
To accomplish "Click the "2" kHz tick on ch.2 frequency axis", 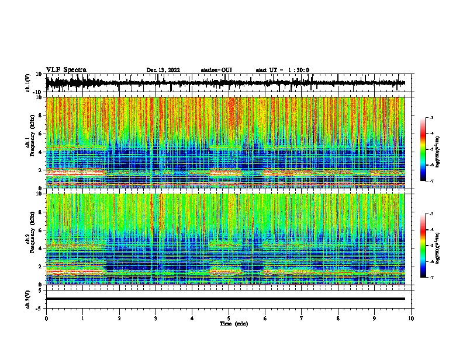I will tap(40, 267).
